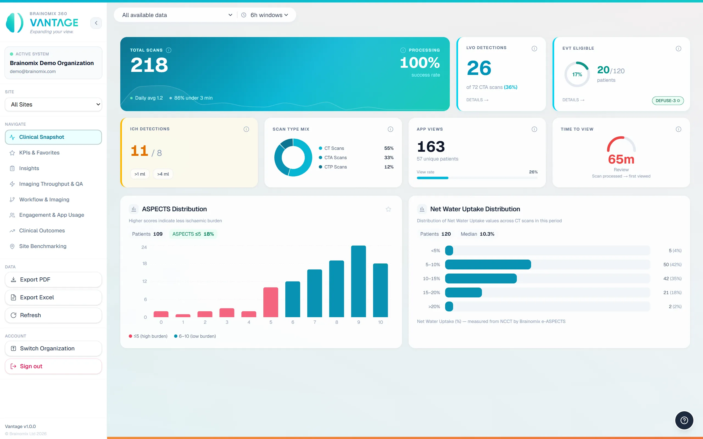Click the Vantage v1.0.0 version text
This screenshot has height=439, width=703.
coord(20,426)
